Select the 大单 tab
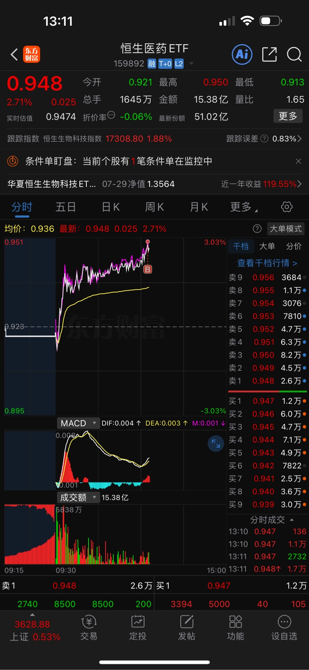 267,246
